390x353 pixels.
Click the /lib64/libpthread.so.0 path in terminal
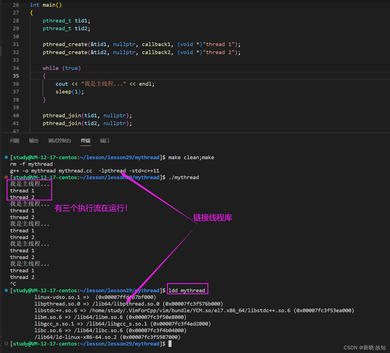(x=126, y=304)
